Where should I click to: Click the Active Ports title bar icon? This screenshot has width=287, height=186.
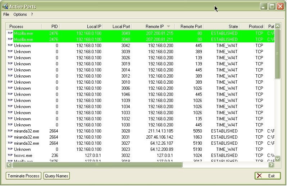pos(5,6)
